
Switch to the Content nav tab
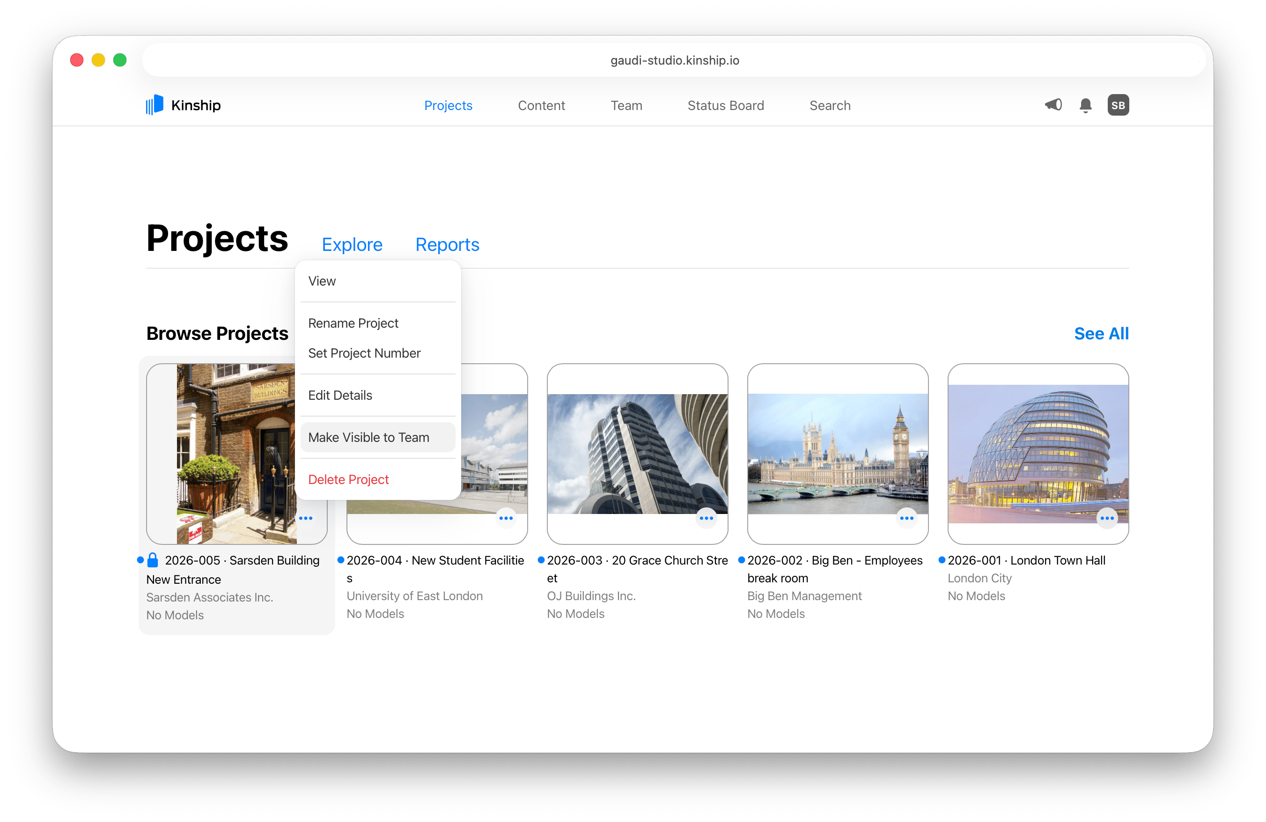click(542, 105)
